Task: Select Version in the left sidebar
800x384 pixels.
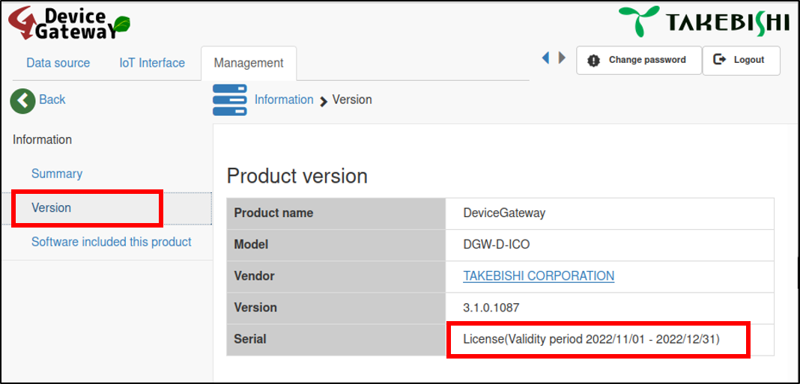Action: coord(51,208)
